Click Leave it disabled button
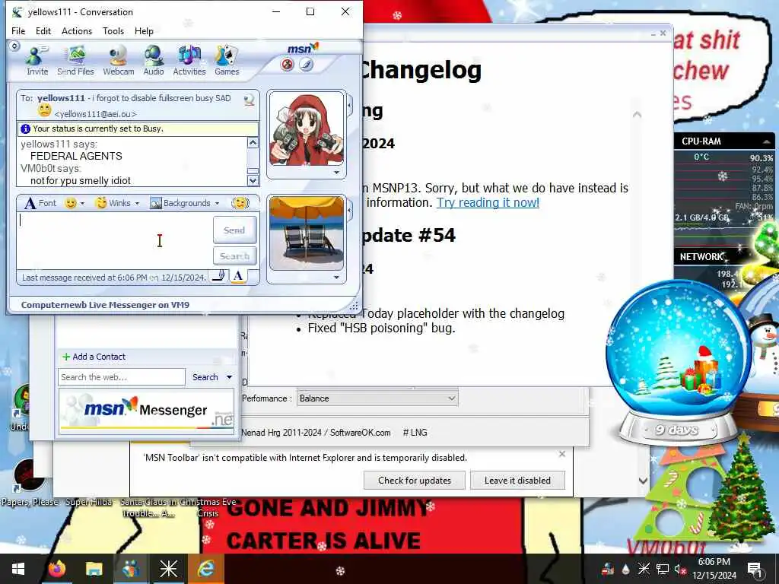Screen dimensions: 779x584 [517, 481]
